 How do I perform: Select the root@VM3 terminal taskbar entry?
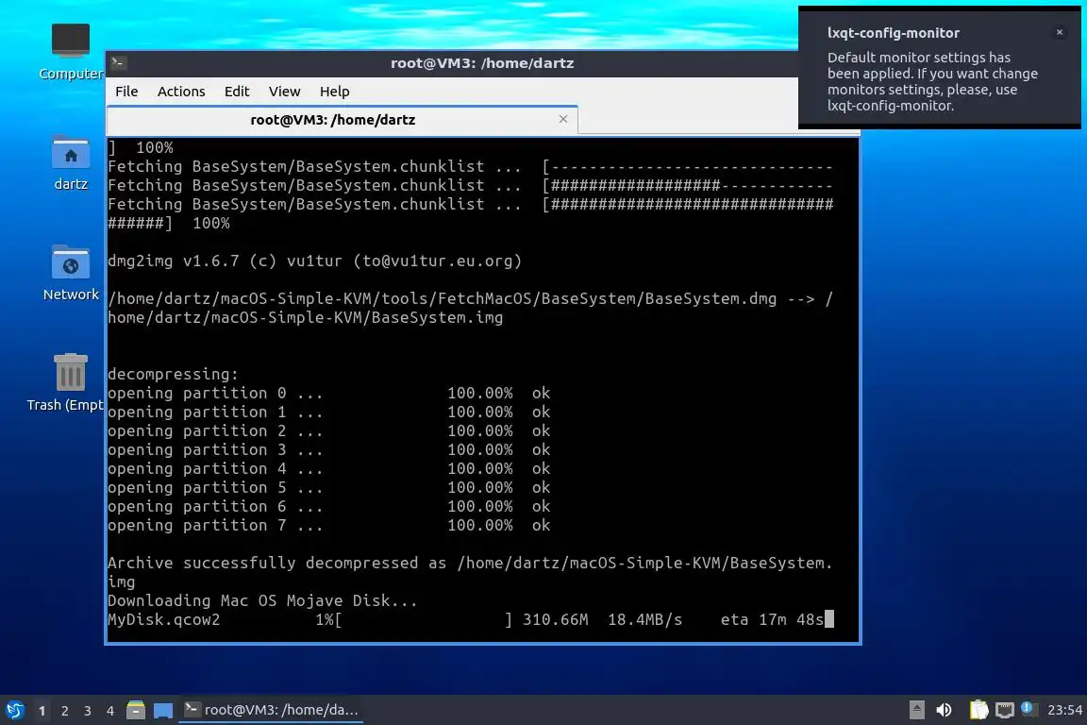271,710
